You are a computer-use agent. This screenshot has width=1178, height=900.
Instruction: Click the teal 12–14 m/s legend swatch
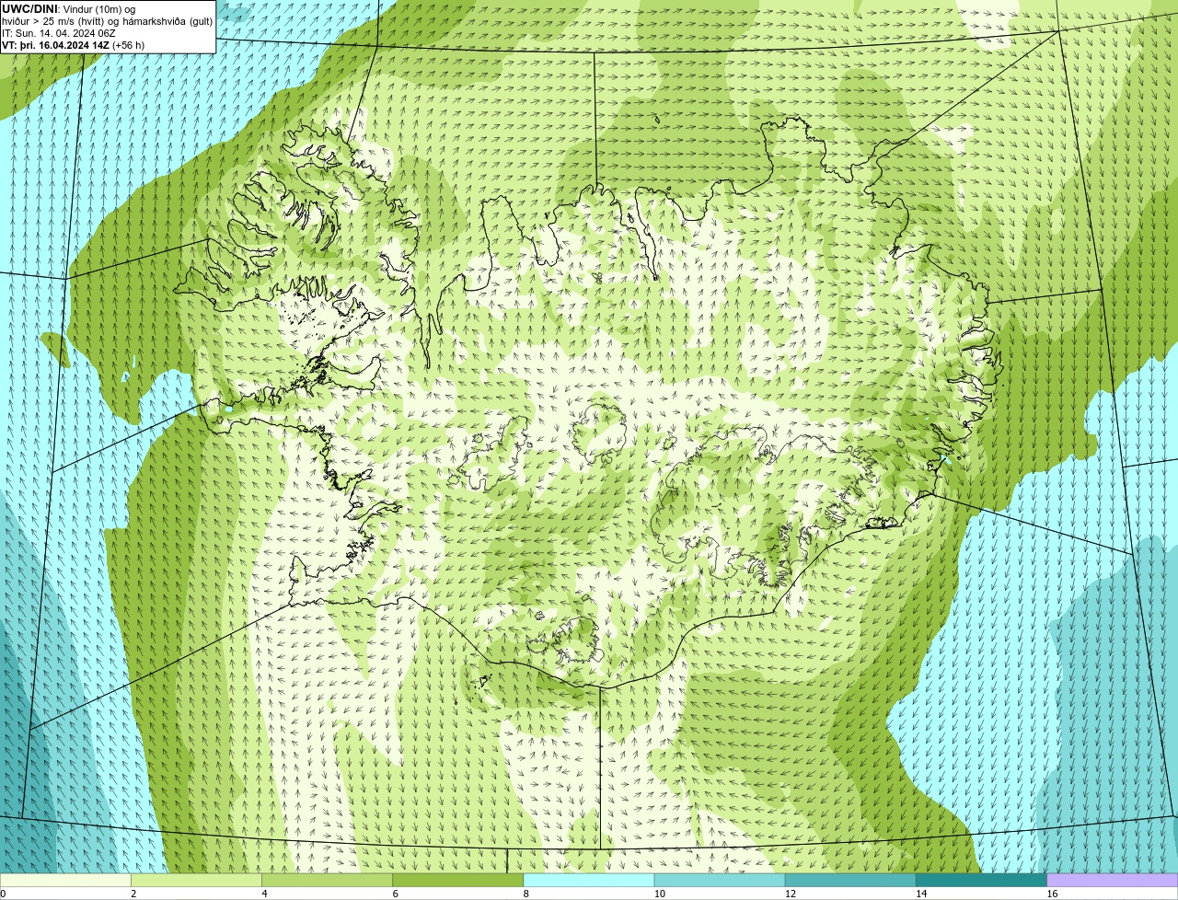pos(850,880)
